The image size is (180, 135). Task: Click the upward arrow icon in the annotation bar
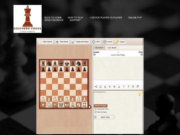[x=110, y=87]
